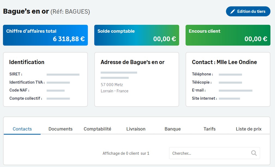Click the Edition du tiers button
Image resolution: width=275 pixels, height=167 pixels.
(248, 11)
